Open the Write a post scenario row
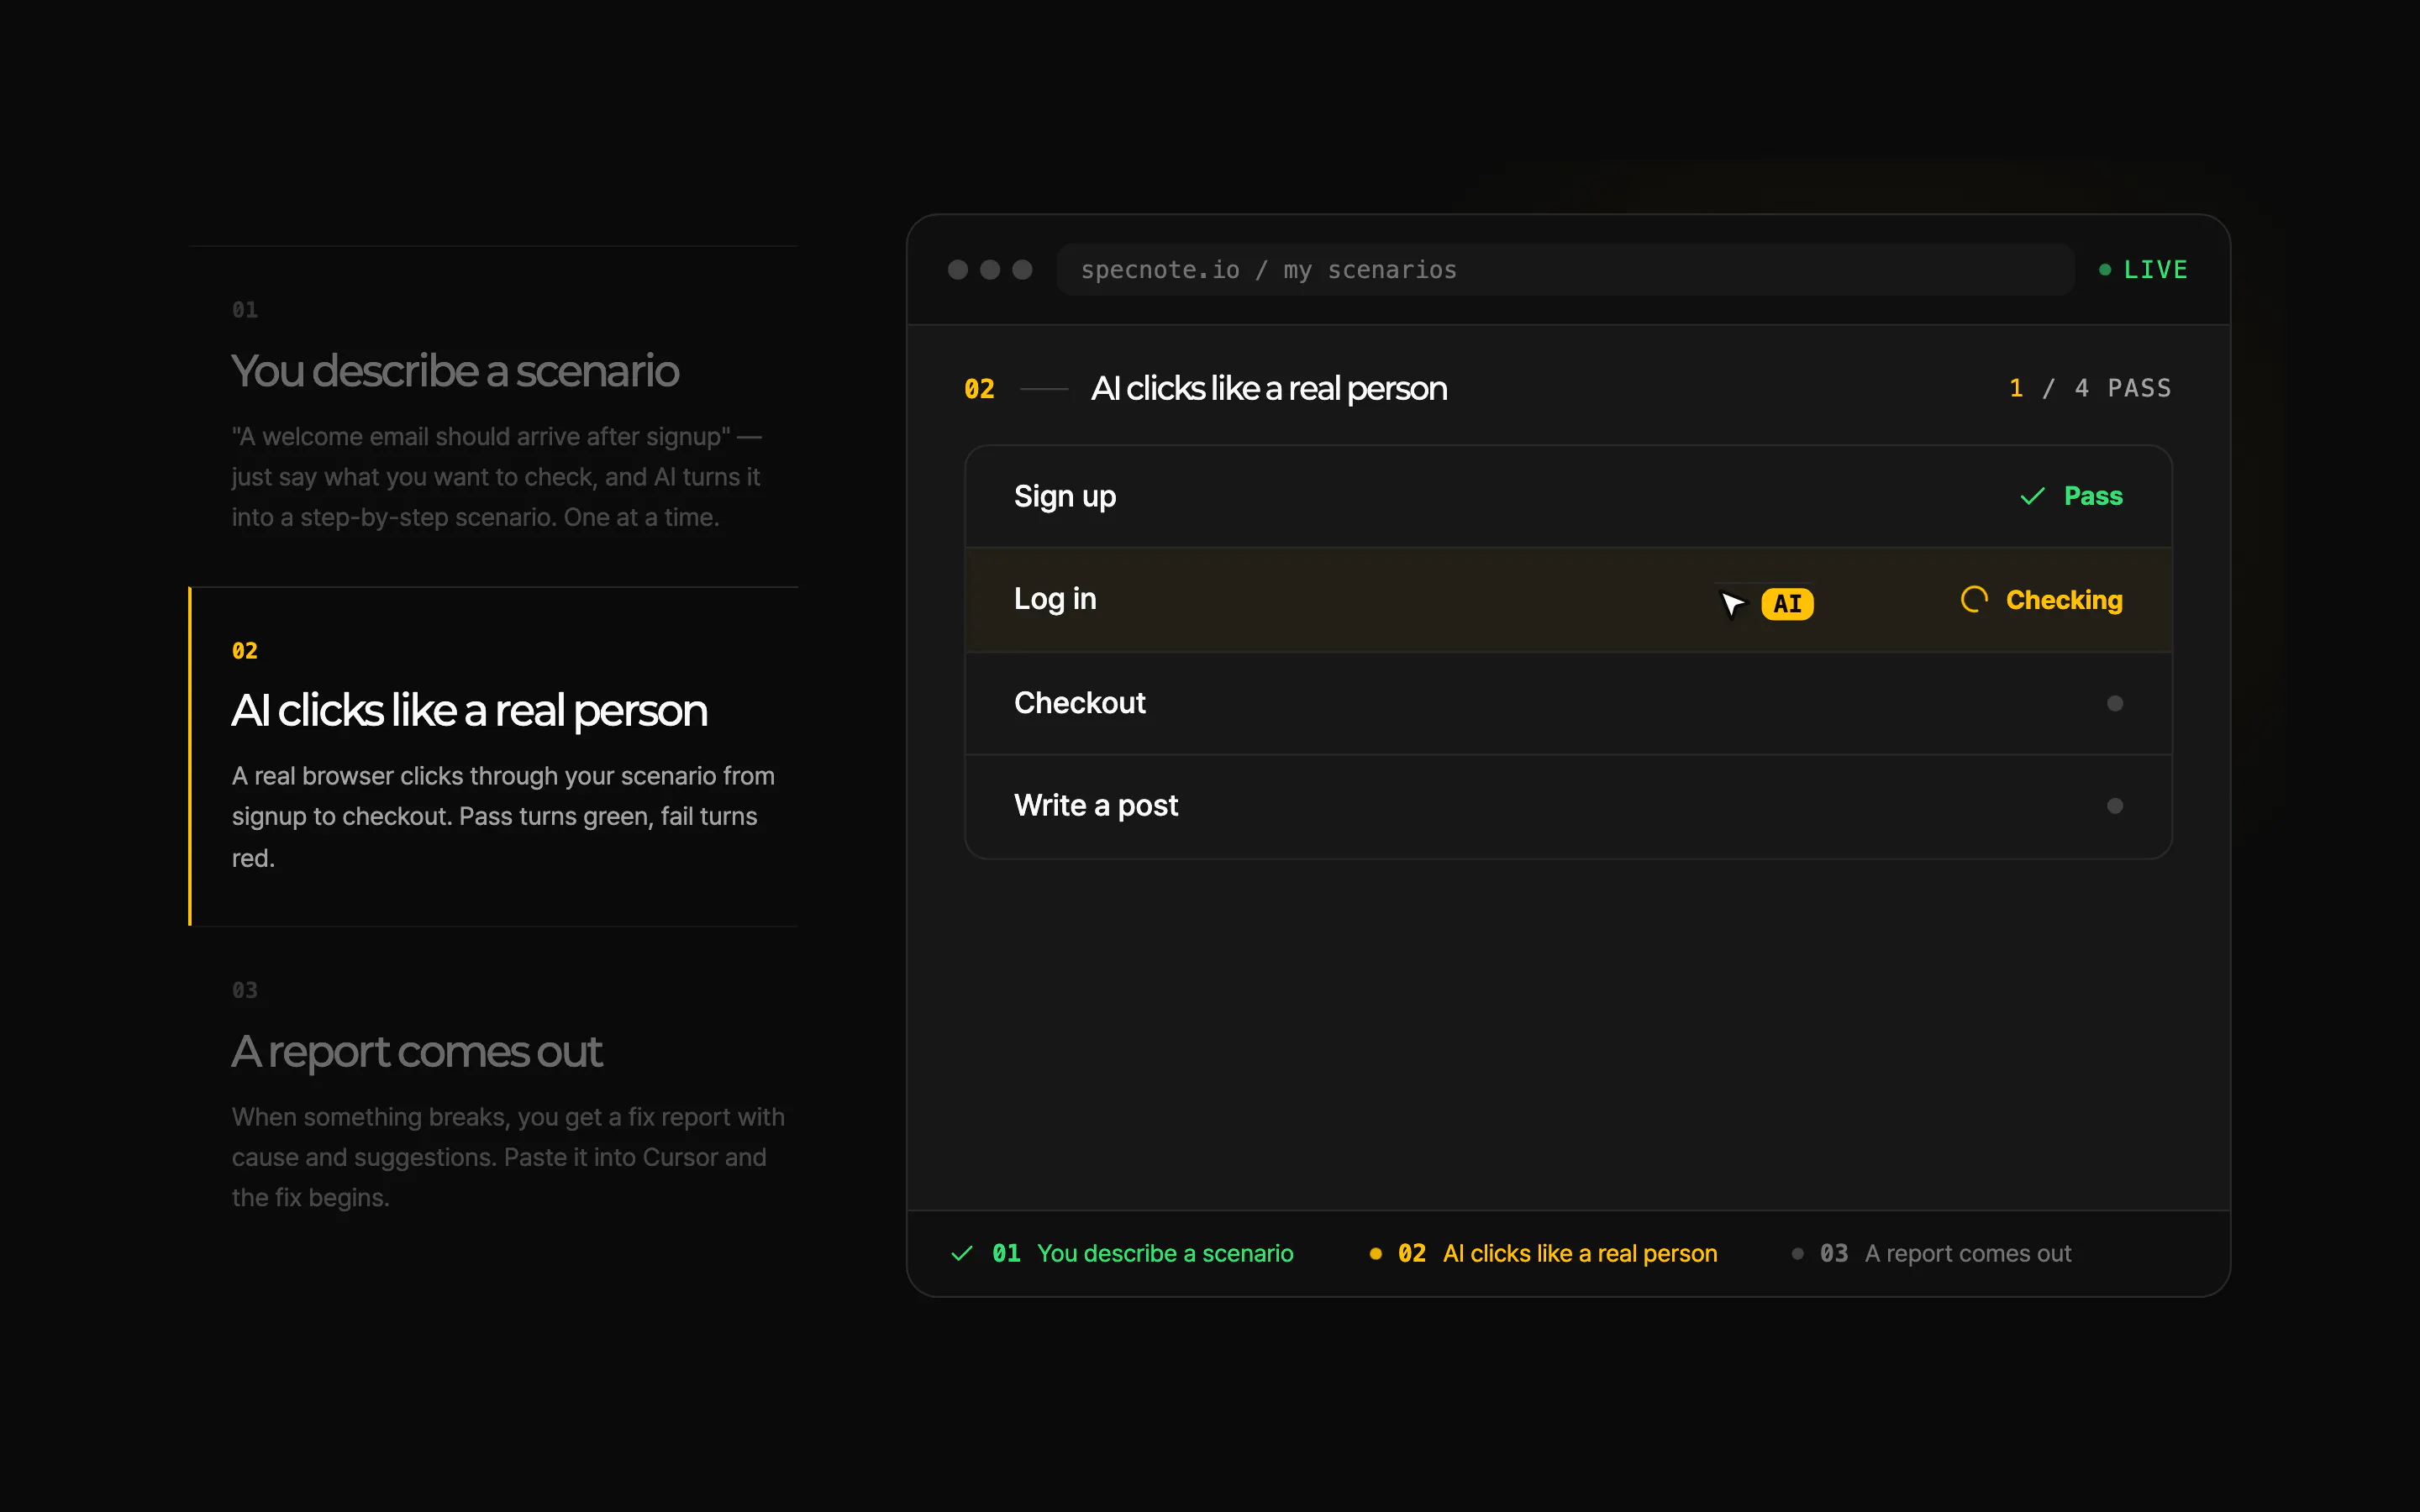The width and height of the screenshot is (2420, 1512). [x=1568, y=806]
